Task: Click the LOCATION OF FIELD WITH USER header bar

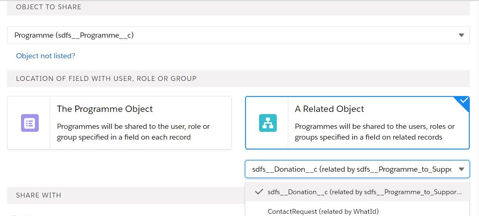Action: point(106,78)
